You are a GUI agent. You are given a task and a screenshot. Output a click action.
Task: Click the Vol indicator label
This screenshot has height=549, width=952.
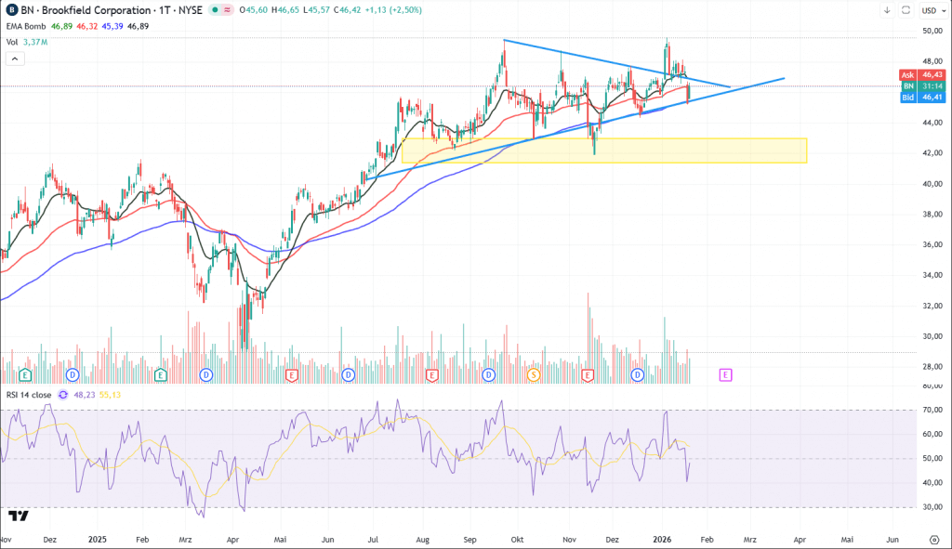[12, 41]
